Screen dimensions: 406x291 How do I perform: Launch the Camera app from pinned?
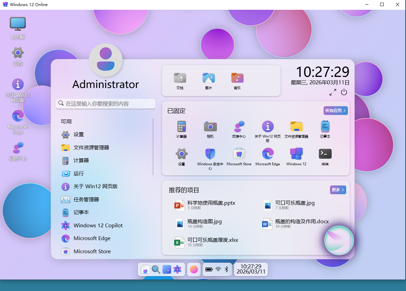coord(210,127)
